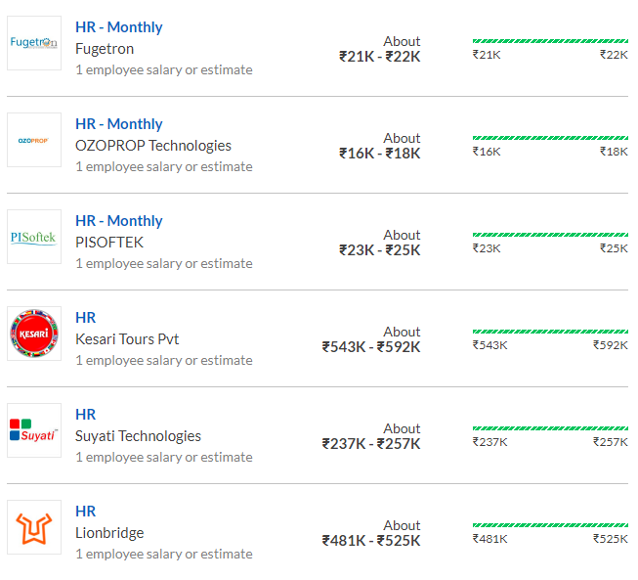This screenshot has height=580, width=638.
Task: Click the Suyati Technologies logo
Action: 34,430
